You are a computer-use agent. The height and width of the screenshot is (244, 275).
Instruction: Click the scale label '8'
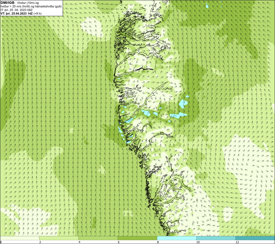pyautogui.click(x=158, y=242)
